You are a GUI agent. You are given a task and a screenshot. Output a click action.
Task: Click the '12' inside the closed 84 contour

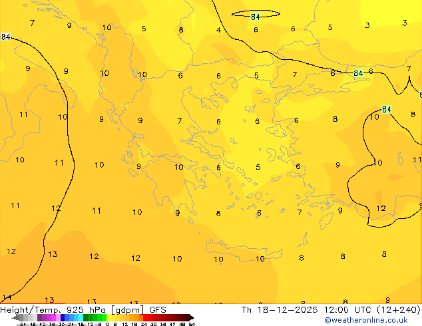[x=381, y=208]
